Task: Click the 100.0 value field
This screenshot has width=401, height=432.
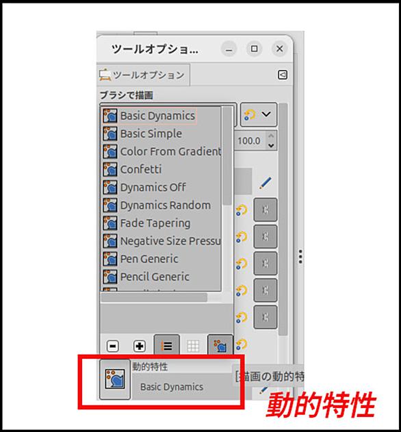Action: (x=250, y=141)
